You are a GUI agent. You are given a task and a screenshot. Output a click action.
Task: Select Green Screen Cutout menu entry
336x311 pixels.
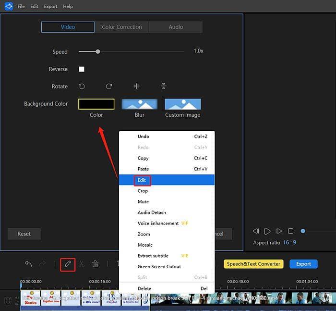pyautogui.click(x=167, y=267)
